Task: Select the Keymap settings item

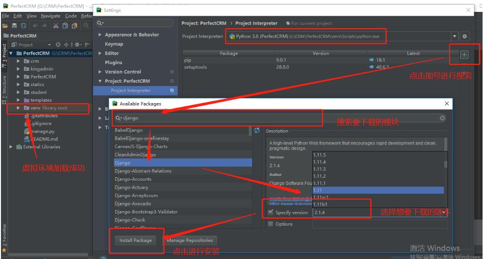Action: click(114, 44)
